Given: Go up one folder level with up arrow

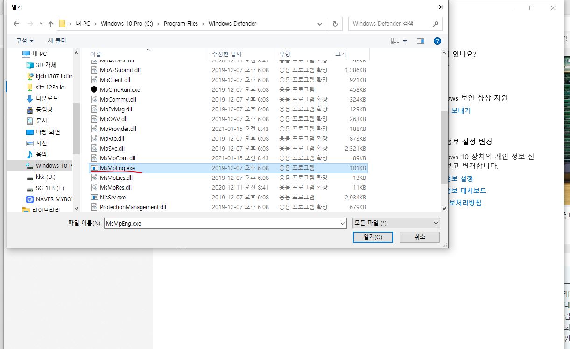Looking at the screenshot, I should (51, 24).
